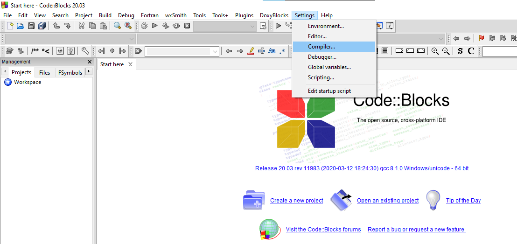Open the incremental search text dropdown
The image size is (517, 244).
click(215, 51)
